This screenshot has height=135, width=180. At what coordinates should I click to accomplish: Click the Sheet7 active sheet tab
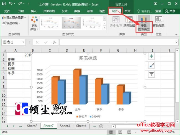point(48,126)
